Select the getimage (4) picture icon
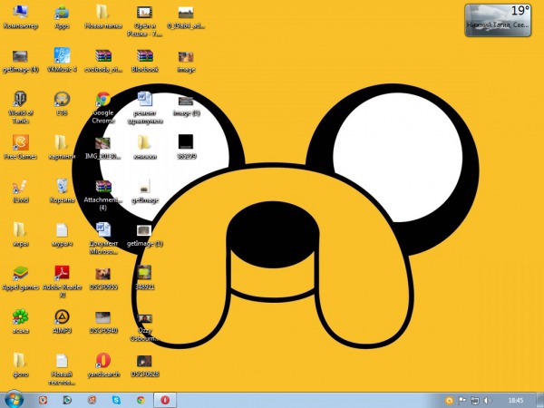The image size is (544, 408). 21,61
